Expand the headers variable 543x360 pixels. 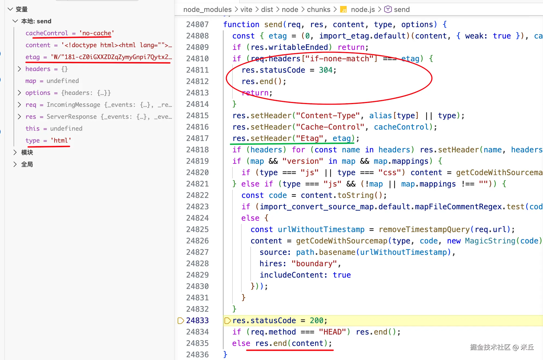[19, 69]
